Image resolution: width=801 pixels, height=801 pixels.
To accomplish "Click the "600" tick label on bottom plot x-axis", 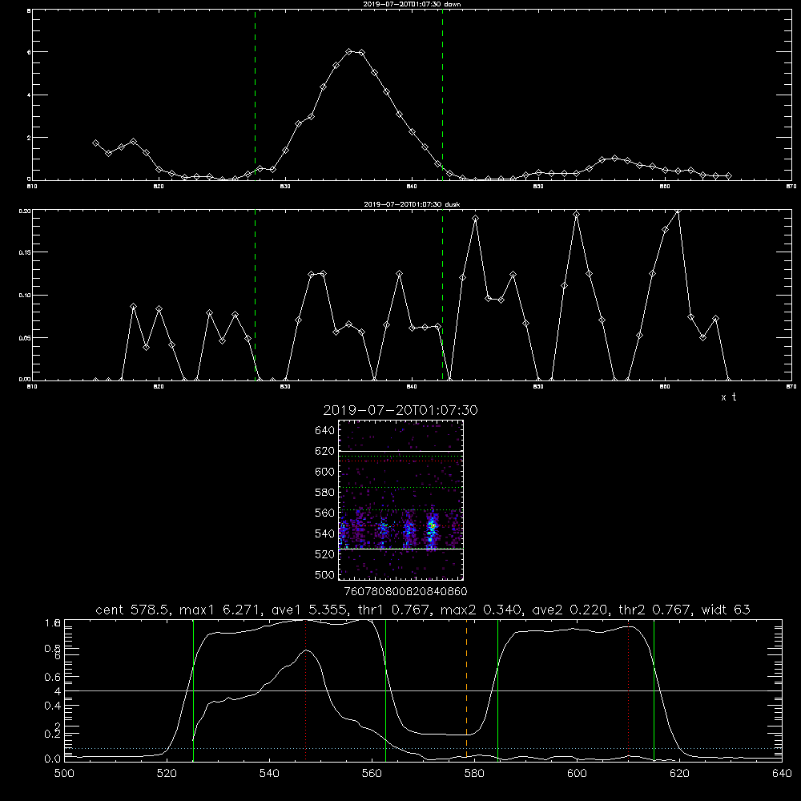I will click(577, 774).
